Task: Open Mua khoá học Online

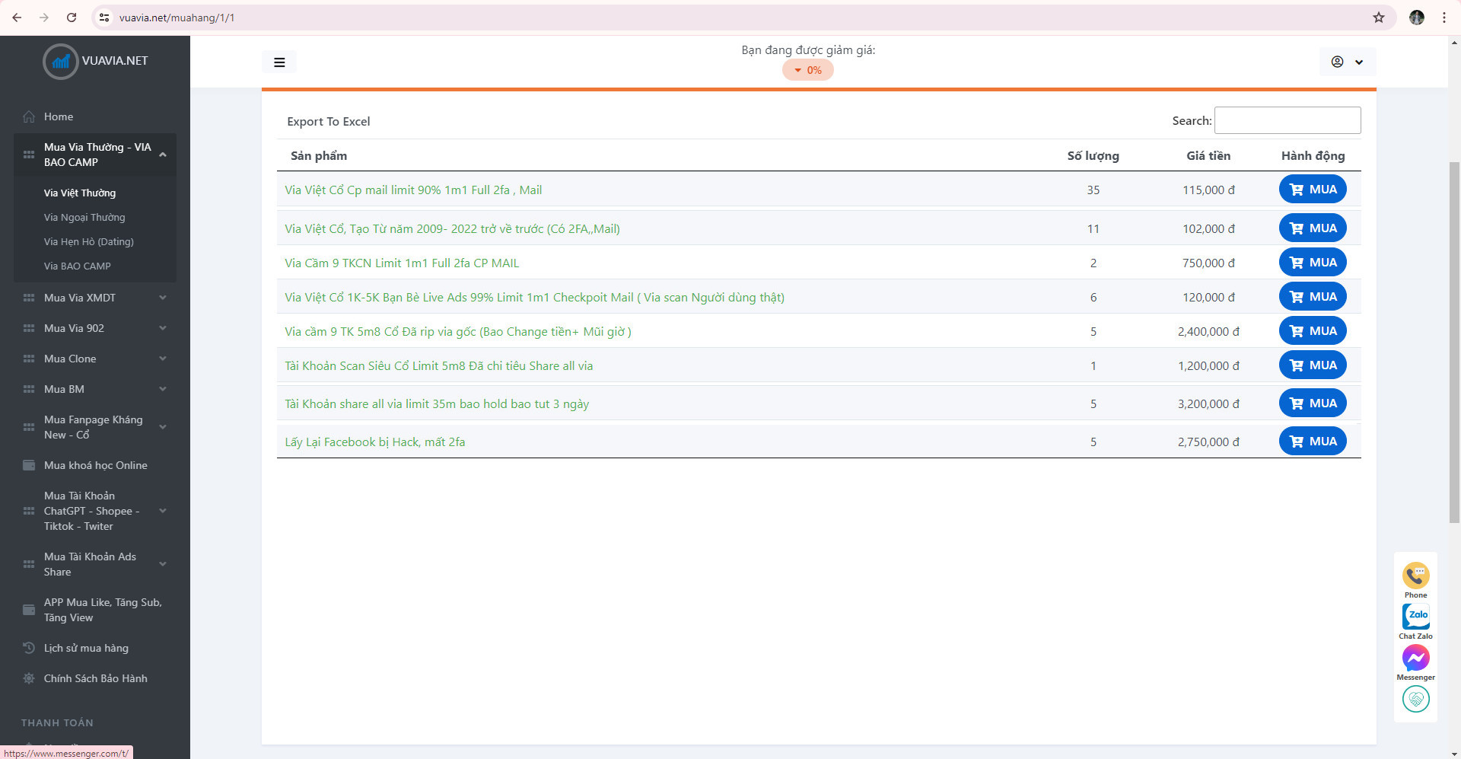Action: pos(95,465)
